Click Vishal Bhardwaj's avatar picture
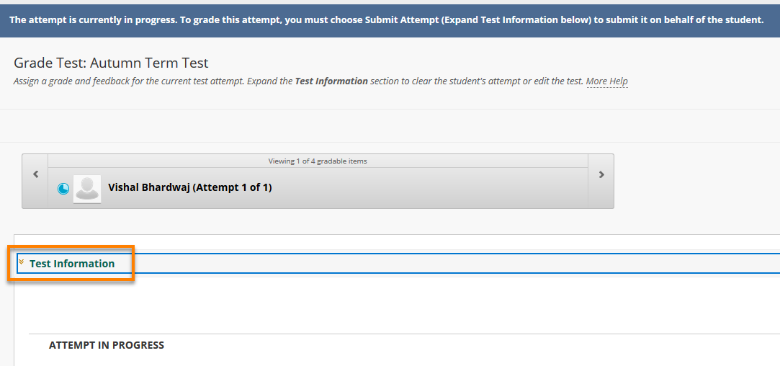Screen dimensions: 780x366 click(x=87, y=189)
